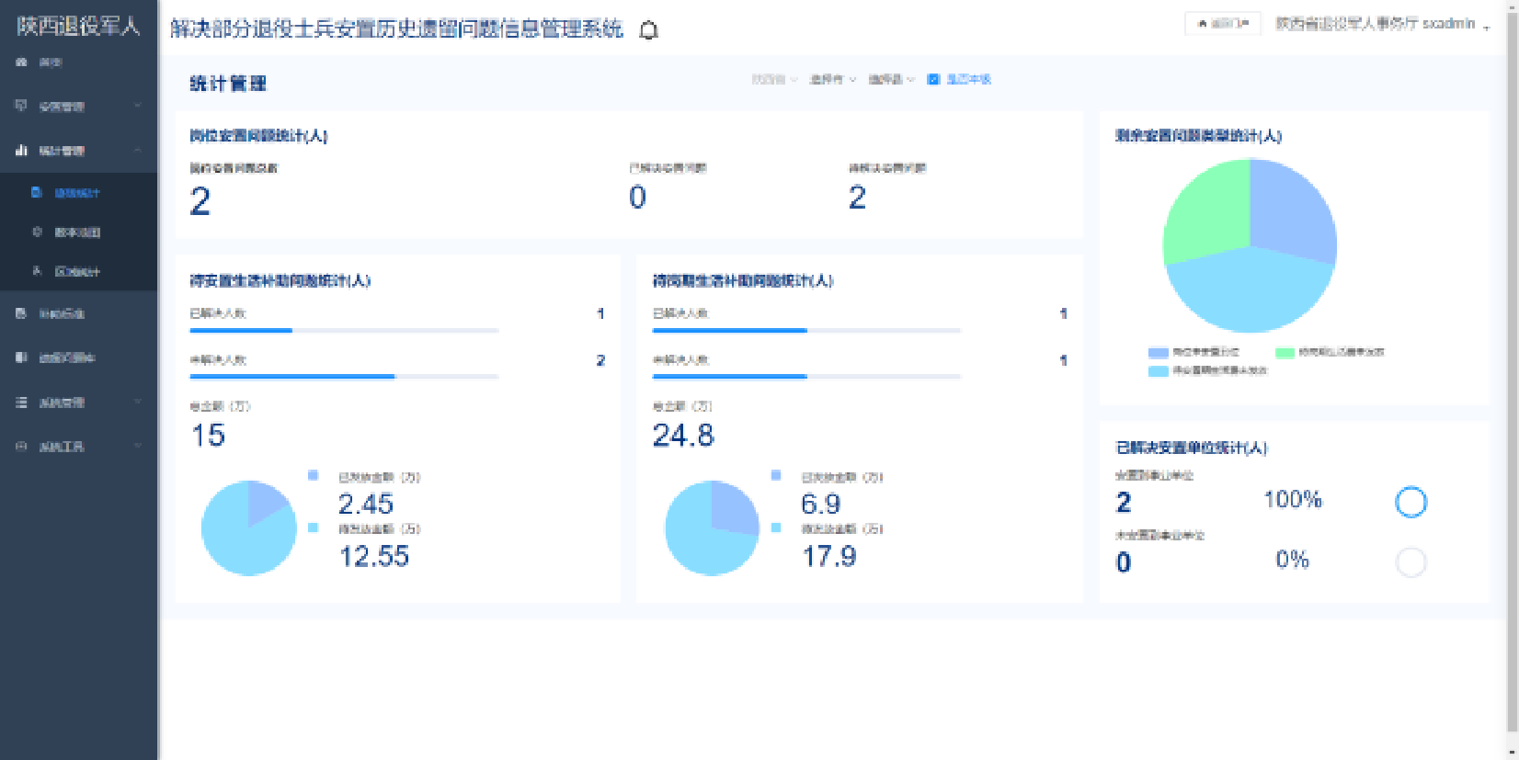Click the legend swatch beside 2.45 amount
1519x760 pixels.
(x=313, y=475)
